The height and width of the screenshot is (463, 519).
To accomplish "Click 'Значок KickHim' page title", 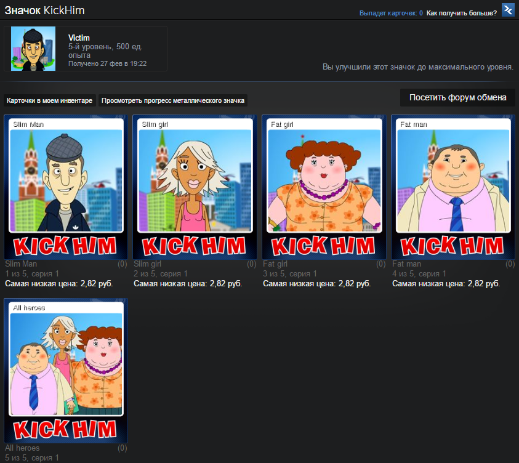I will click(x=45, y=10).
